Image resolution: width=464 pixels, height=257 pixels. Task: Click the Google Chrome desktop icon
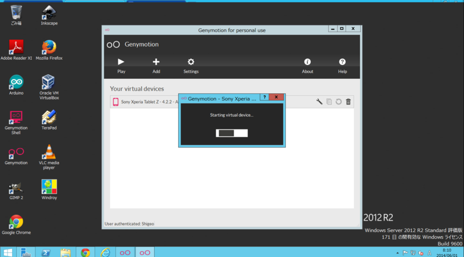pyautogui.click(x=16, y=225)
